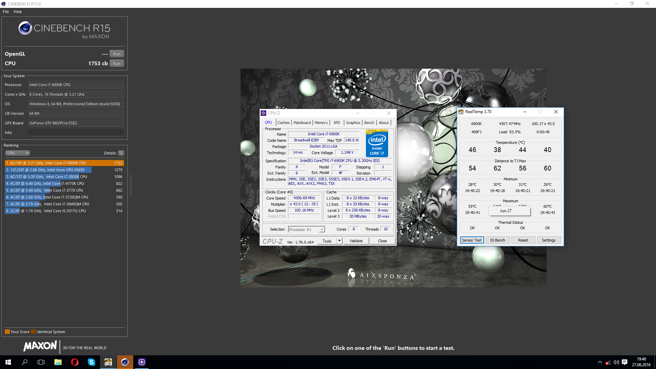The height and width of the screenshot is (369, 656).
Task: Switch to Cinebench taskbar icon
Action: click(x=125, y=362)
